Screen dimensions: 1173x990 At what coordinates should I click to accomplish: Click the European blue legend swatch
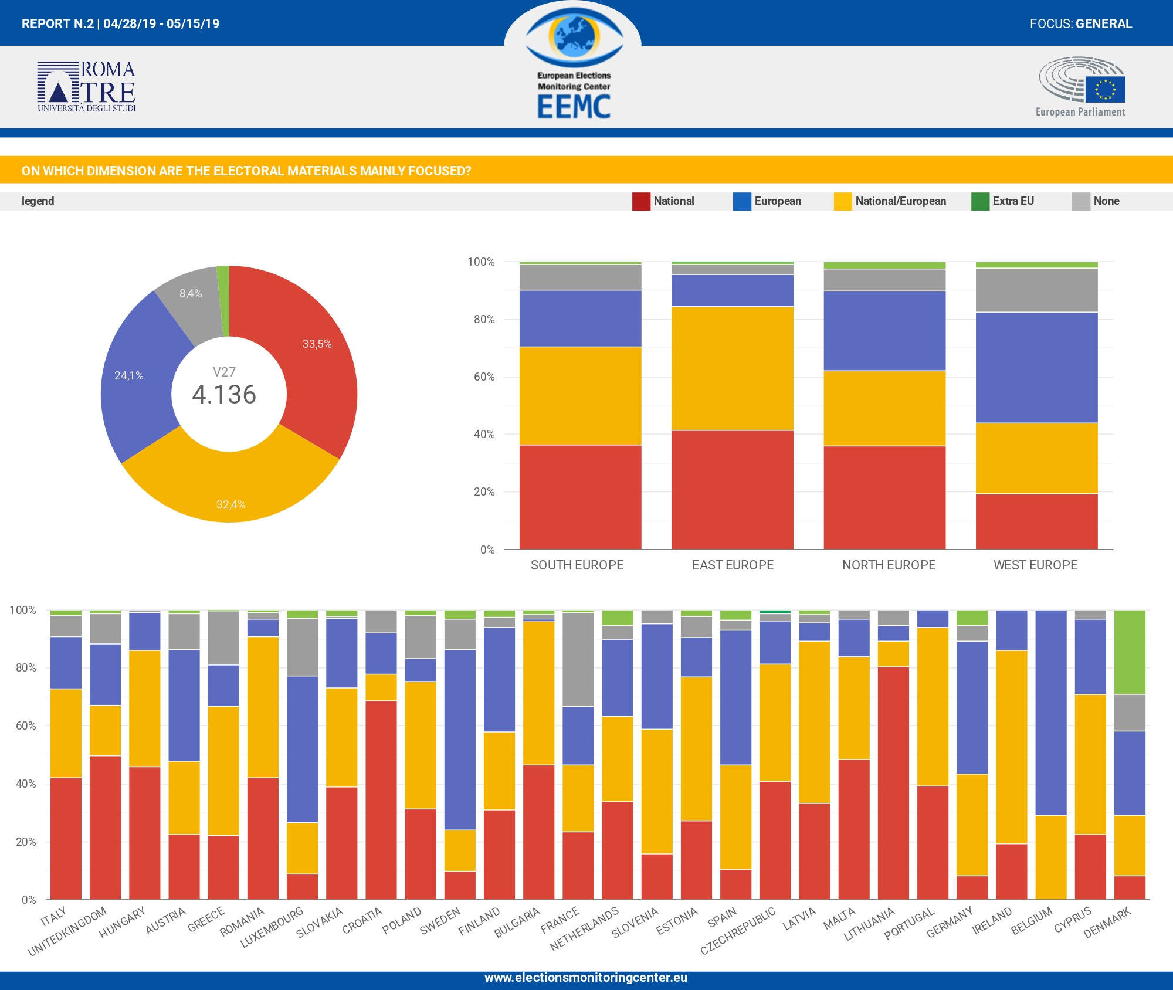coord(742,201)
